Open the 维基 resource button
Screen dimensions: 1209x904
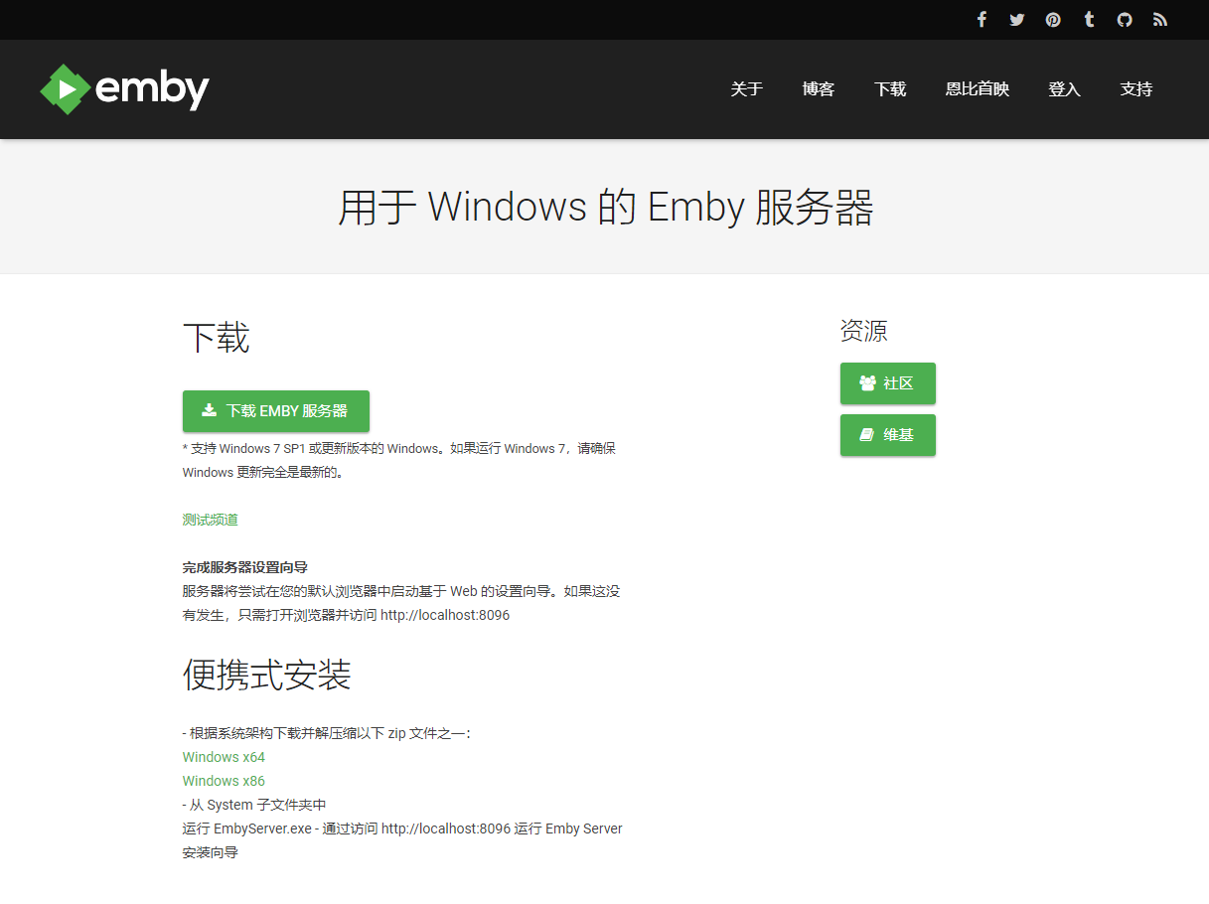pos(888,435)
